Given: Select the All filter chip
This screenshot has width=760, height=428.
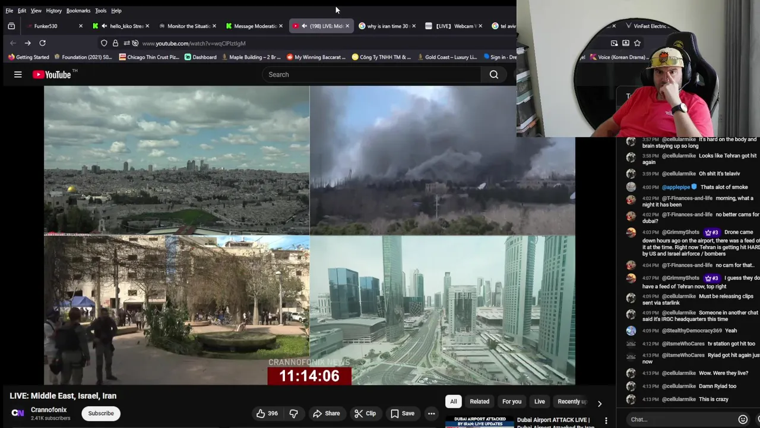Looking at the screenshot, I should click(x=454, y=401).
